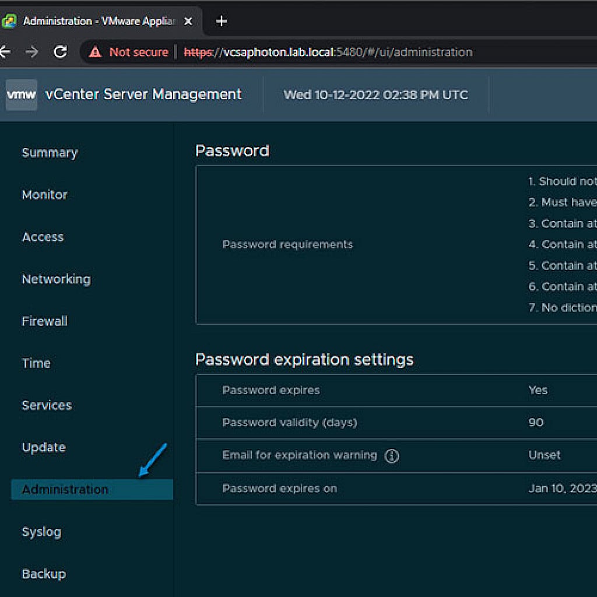Click the tab favicon for VMware Appliance
The image size is (597, 597).
click(x=9, y=21)
